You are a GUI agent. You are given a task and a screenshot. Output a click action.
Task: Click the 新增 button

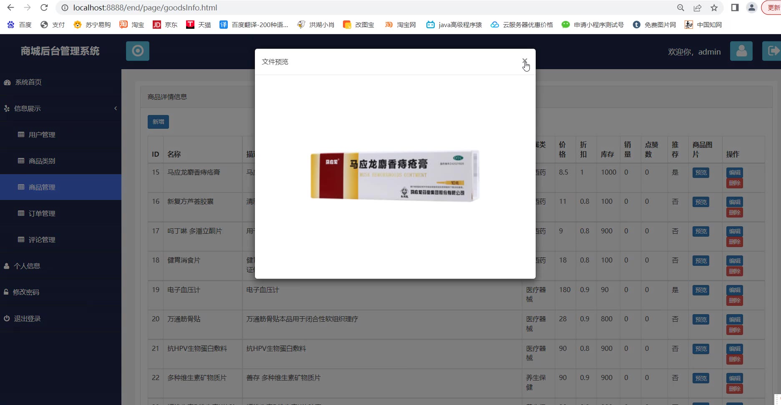coord(158,122)
